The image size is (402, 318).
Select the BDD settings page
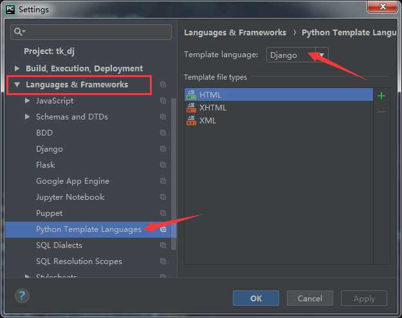44,133
